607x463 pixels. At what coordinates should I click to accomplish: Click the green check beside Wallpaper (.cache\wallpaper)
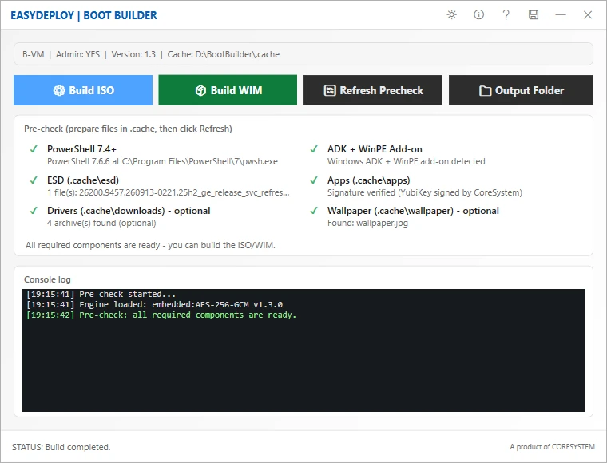point(314,211)
